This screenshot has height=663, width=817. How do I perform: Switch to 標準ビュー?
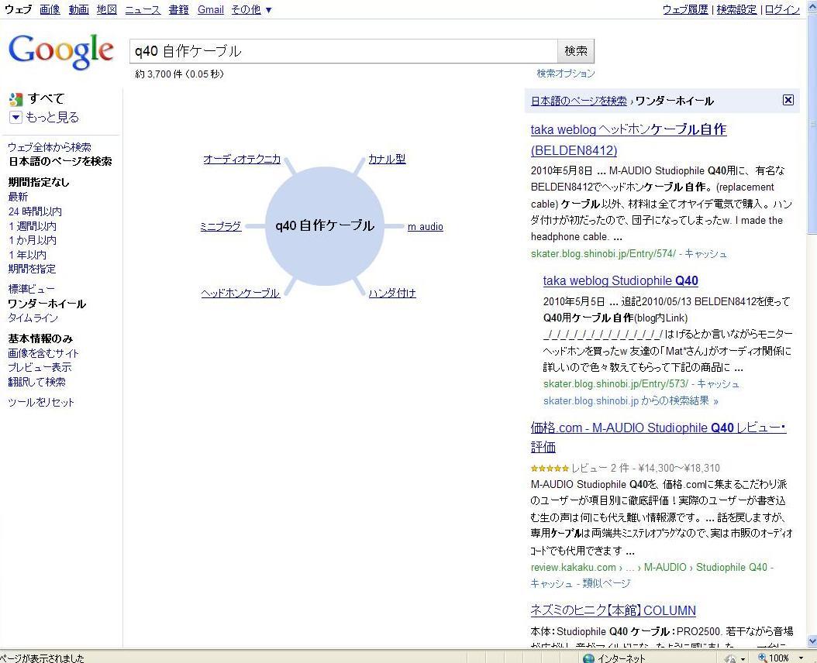pos(31,289)
